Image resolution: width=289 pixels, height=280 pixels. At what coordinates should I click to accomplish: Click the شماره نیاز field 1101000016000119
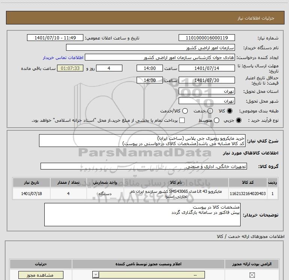point(206,38)
